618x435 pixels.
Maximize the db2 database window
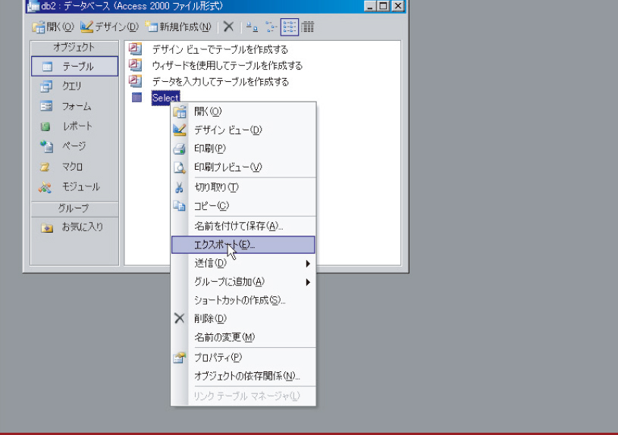pos(384,6)
